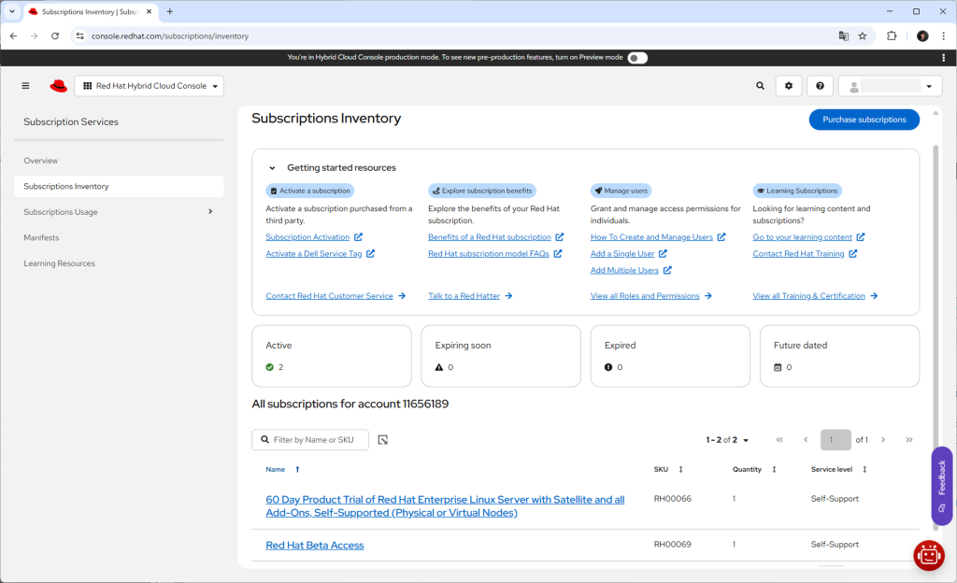Open the red virtual assistant chatbot
Screen dimensions: 957x583
(x=928, y=555)
